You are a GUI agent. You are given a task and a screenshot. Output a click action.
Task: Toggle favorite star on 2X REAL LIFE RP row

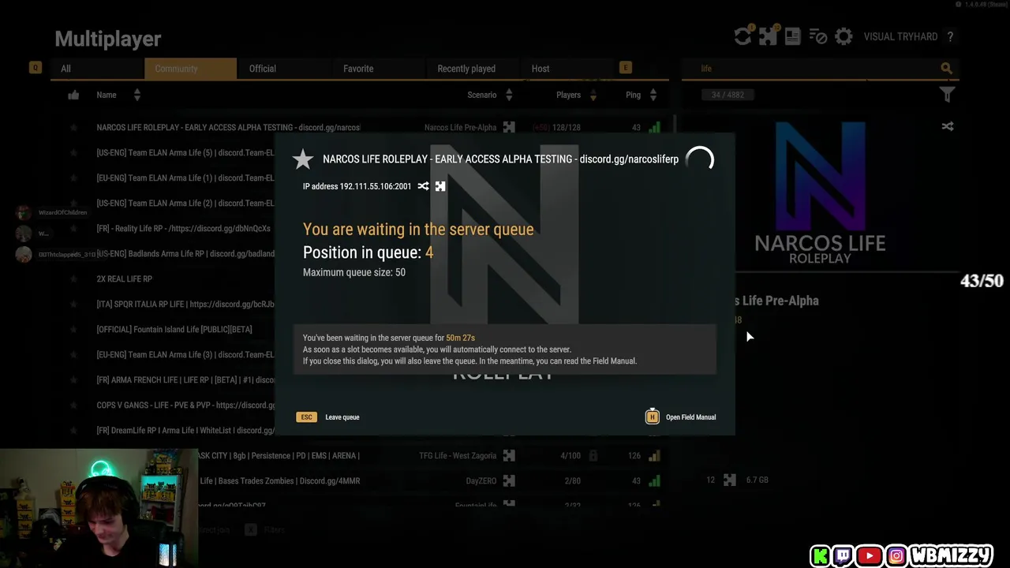73,278
